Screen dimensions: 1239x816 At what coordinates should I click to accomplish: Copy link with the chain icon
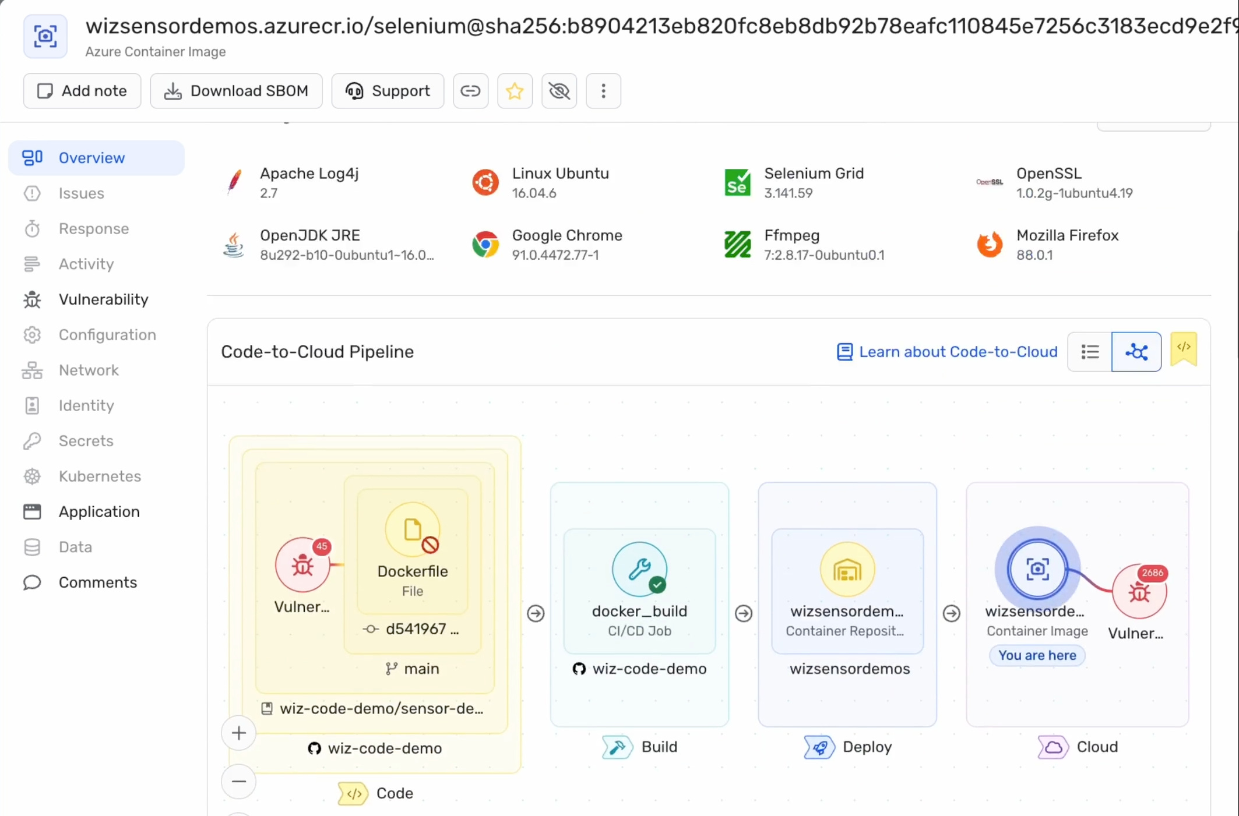point(470,91)
